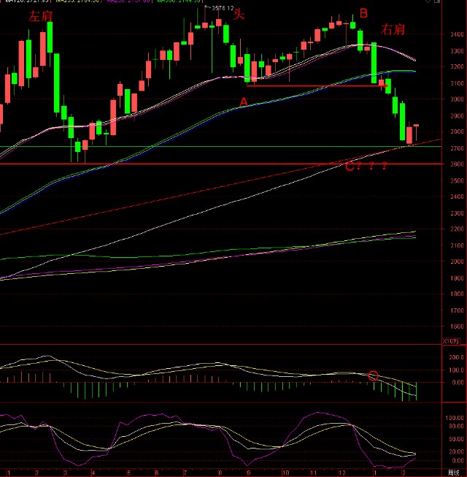Select the 2300 price axis value
Viewport: 467px width, 477px height.
[457, 213]
